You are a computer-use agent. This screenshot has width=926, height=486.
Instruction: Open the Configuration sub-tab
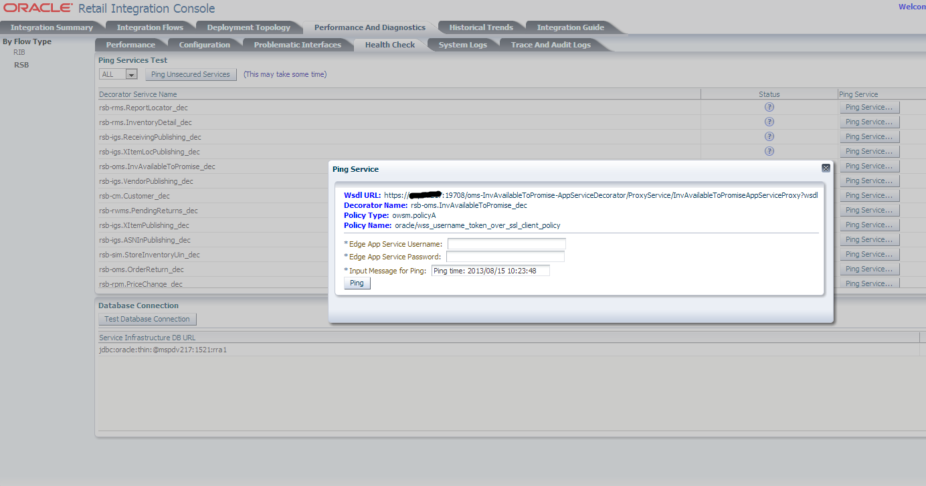tap(204, 45)
